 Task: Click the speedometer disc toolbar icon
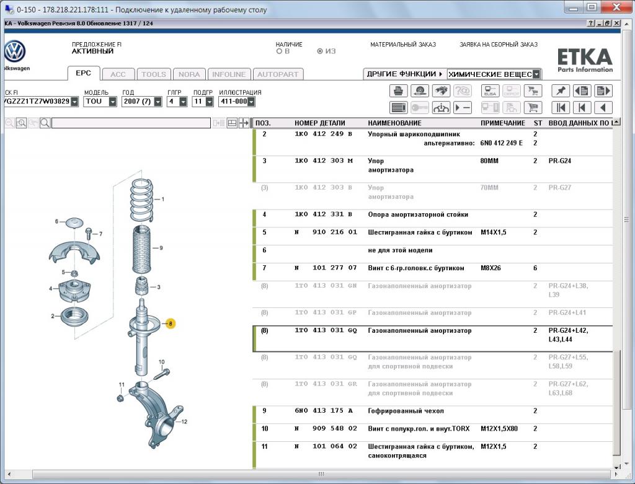(420, 90)
